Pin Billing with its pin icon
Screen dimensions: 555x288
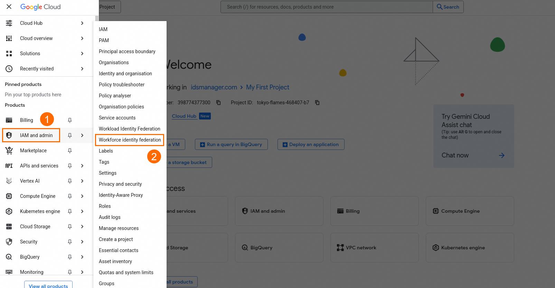70,120
